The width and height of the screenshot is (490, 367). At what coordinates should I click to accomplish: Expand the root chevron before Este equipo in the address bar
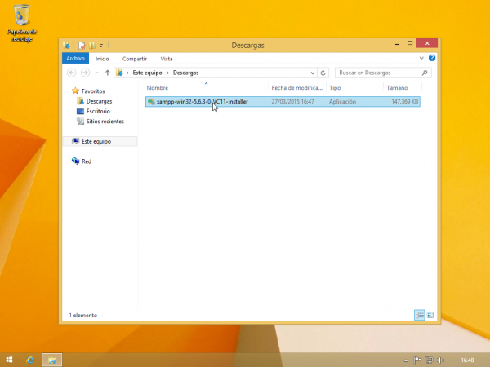tap(127, 73)
